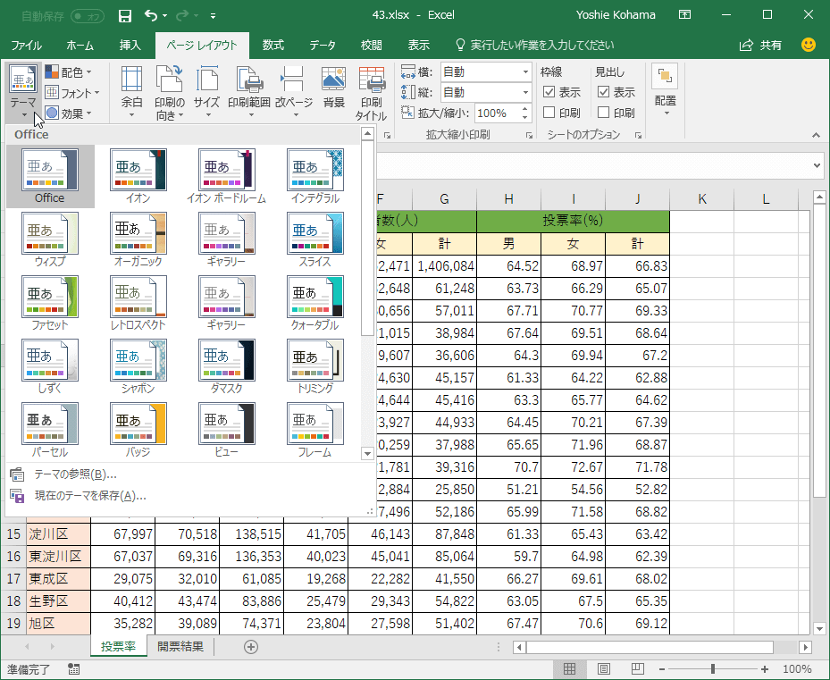Expand the 横 (width) 自動 dropdown
830x680 pixels.
524,71
